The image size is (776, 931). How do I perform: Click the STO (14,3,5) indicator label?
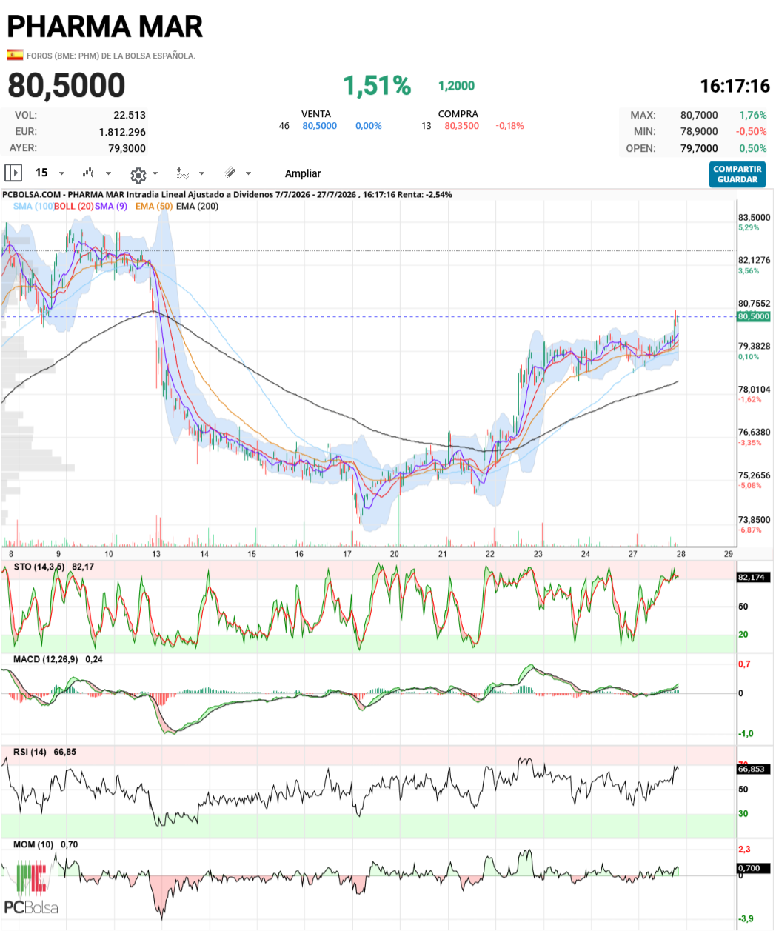click(x=39, y=567)
